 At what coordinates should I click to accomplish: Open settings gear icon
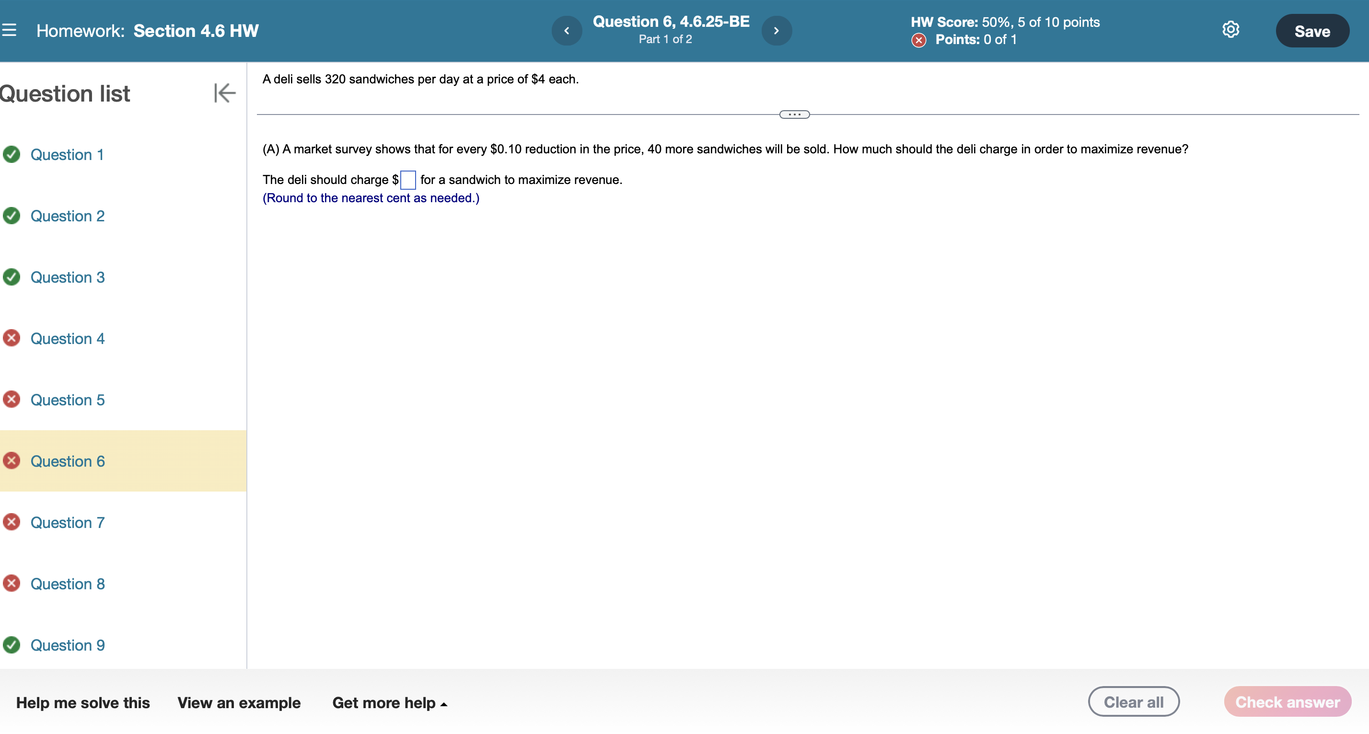pos(1230,30)
